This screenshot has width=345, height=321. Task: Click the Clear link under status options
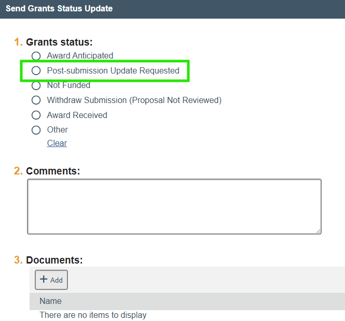(x=57, y=143)
